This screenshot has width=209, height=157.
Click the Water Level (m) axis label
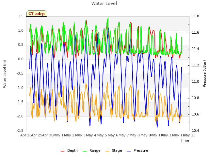(5, 74)
